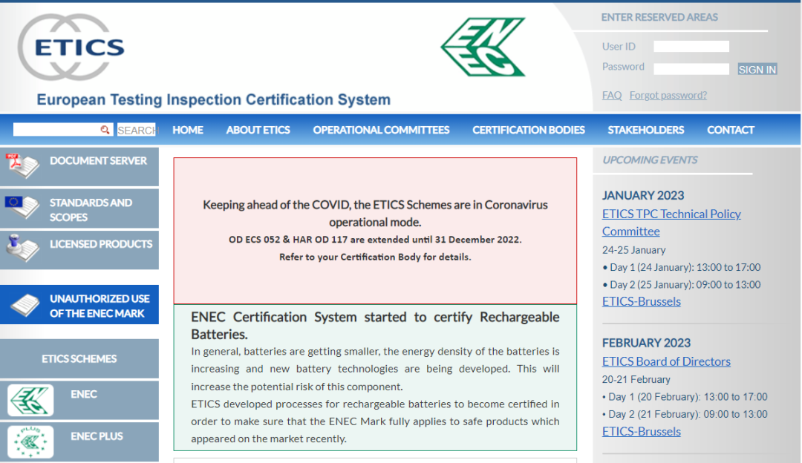
Task: Click the ENEC Plus scheme logo
Action: [x=30, y=441]
